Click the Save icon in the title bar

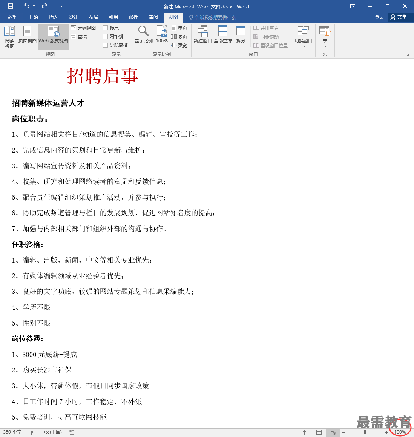point(10,6)
